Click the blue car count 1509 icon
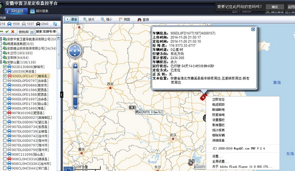The width and height of the screenshot is (295, 171). pos(9,24)
